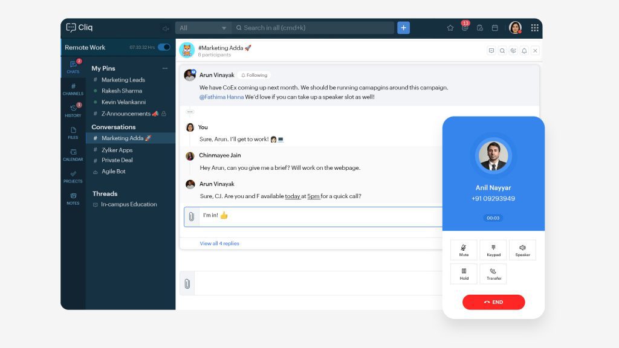Search within the Marketing Adda channel

[502, 51]
